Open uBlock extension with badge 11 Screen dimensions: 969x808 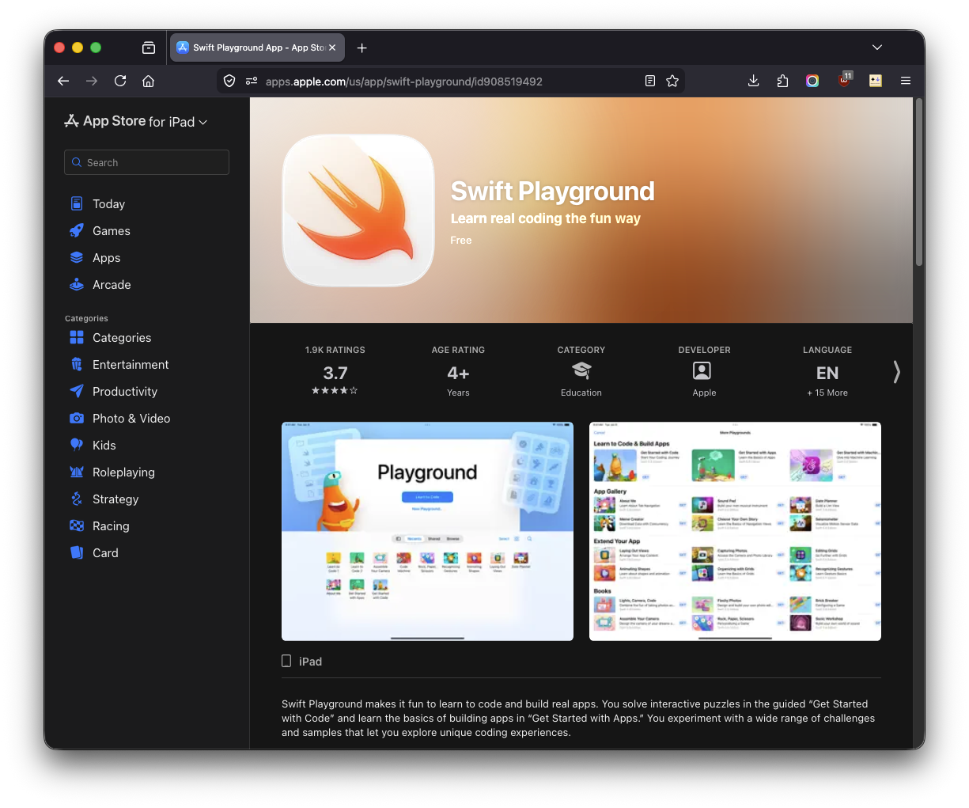tap(844, 80)
